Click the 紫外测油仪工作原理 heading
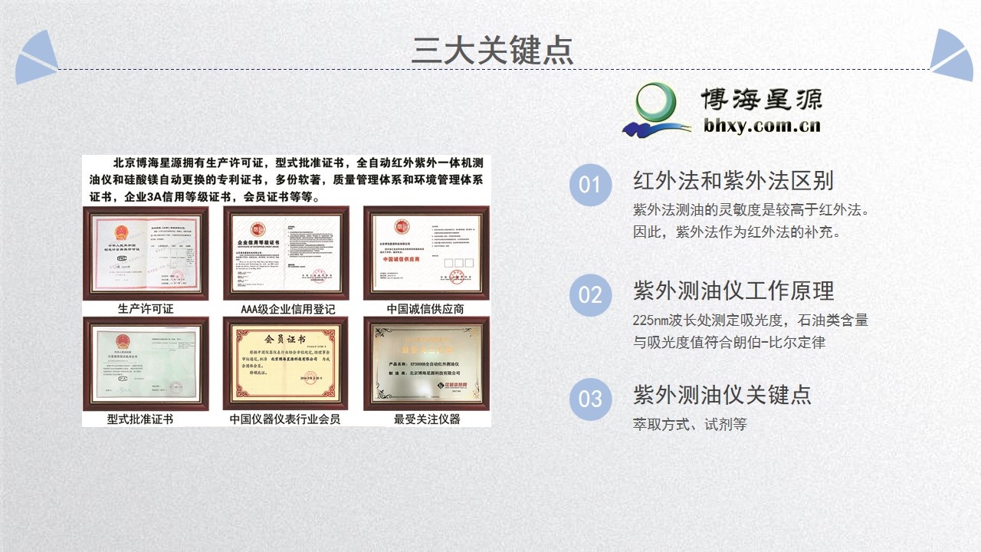This screenshot has width=981, height=552. [x=733, y=291]
